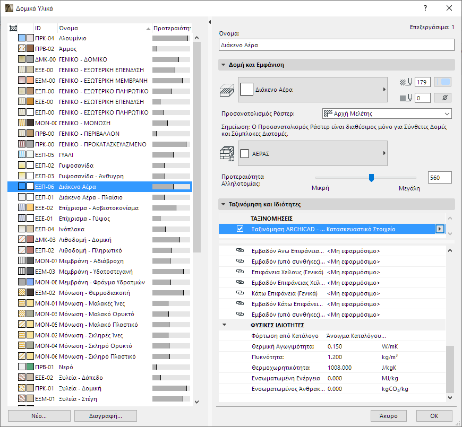Click the cut fill foreground pen icon
462x427 pixels.
coord(406,82)
